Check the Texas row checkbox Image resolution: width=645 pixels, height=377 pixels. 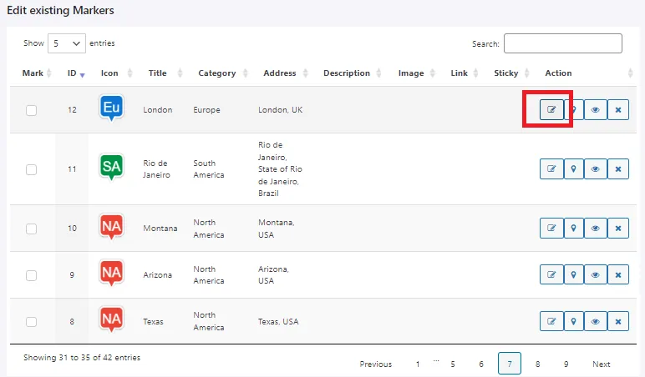point(31,322)
